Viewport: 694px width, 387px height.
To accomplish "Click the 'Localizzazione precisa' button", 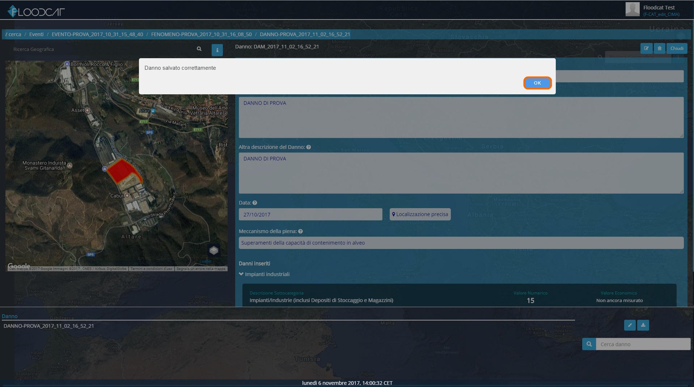I will click(420, 214).
